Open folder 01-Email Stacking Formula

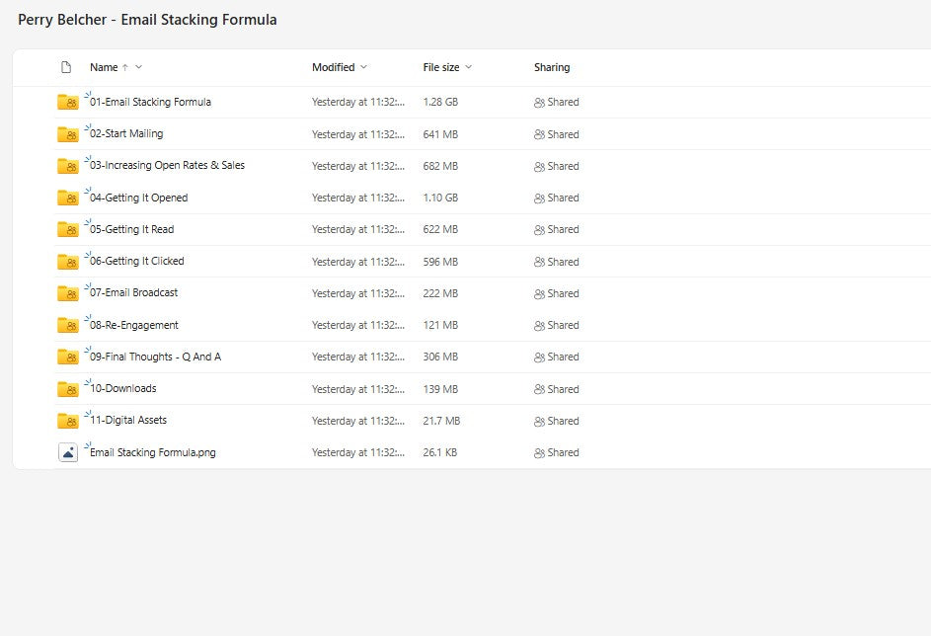150,102
